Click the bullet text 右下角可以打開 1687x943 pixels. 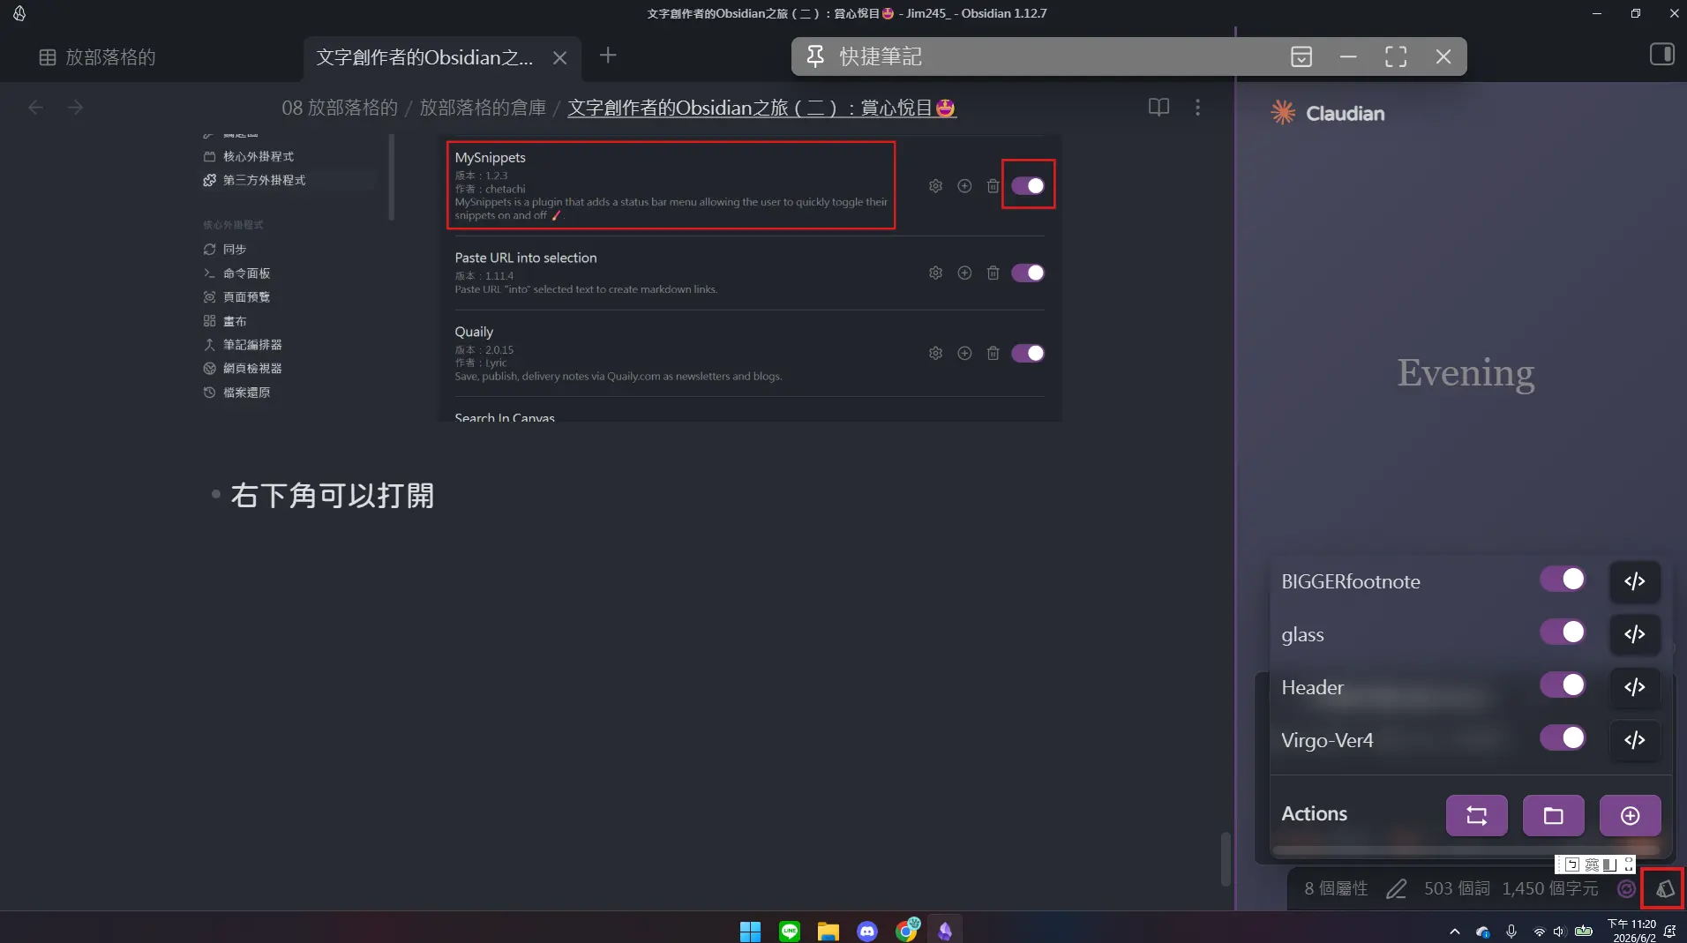[333, 496]
